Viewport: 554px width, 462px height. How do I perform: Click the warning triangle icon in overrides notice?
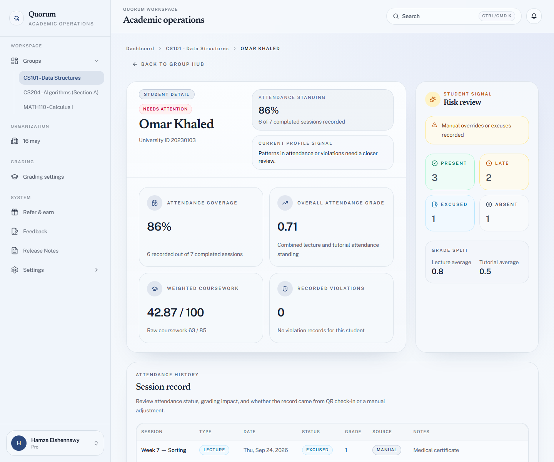434,125
